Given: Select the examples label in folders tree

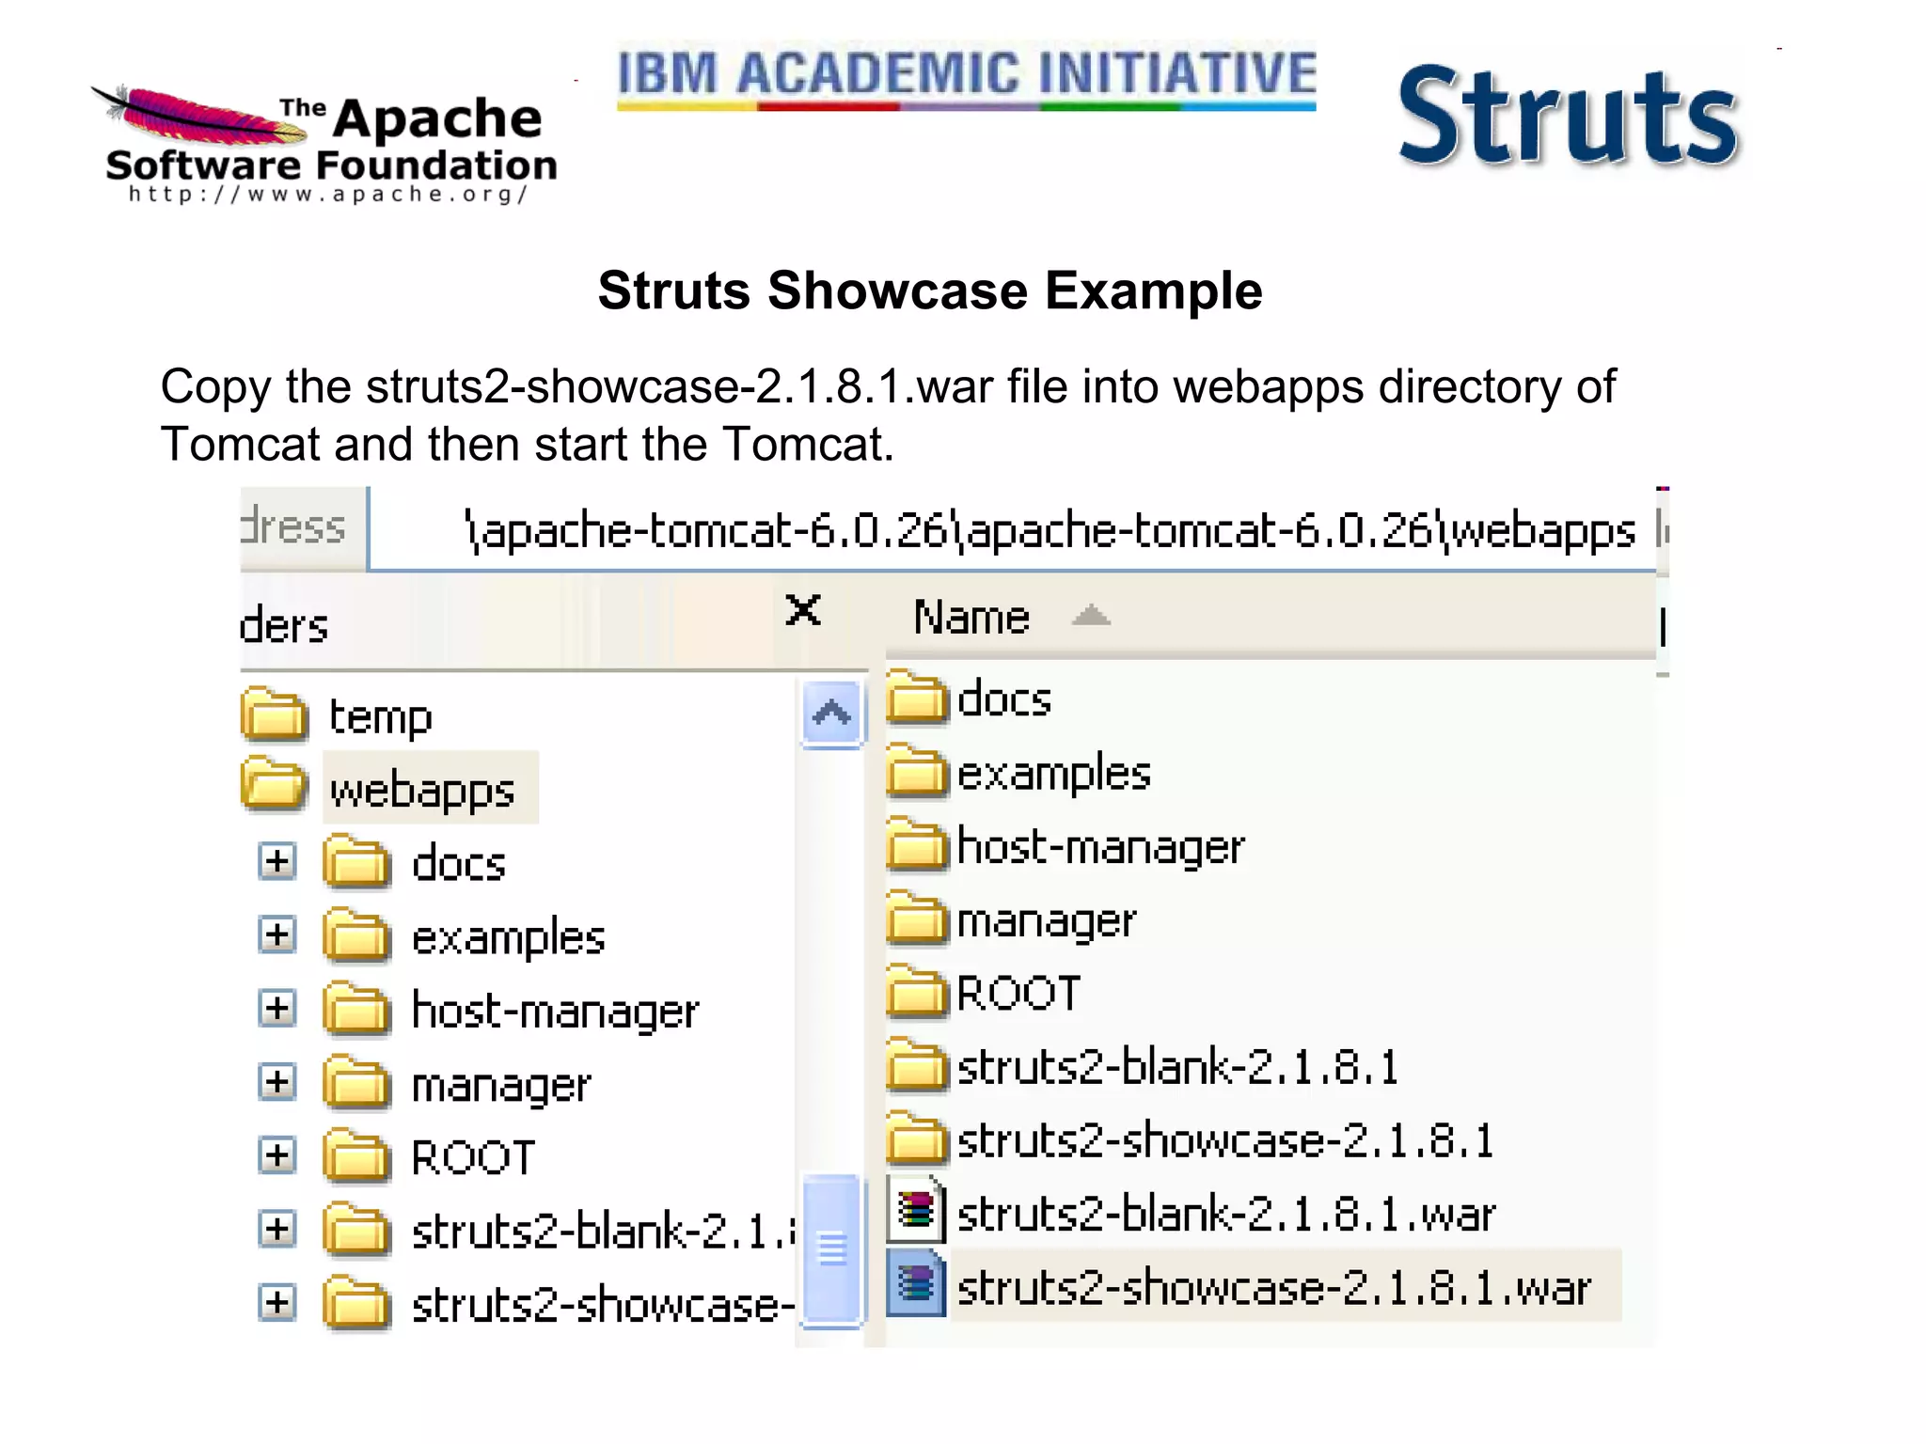Looking at the screenshot, I should coord(509,938).
